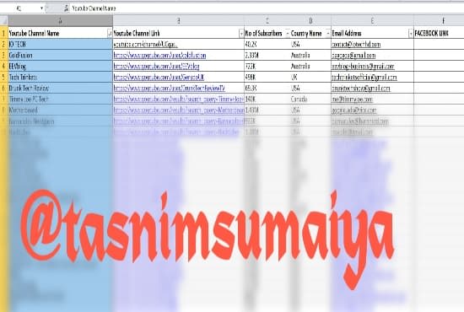The width and height of the screenshot is (464, 312).
Task: Open the YouTube channel link in row 2
Action: click(x=146, y=45)
